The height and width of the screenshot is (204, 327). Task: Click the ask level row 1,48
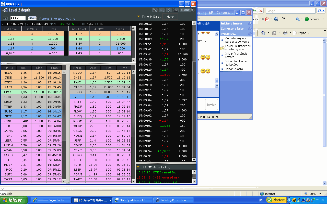tap(100, 48)
